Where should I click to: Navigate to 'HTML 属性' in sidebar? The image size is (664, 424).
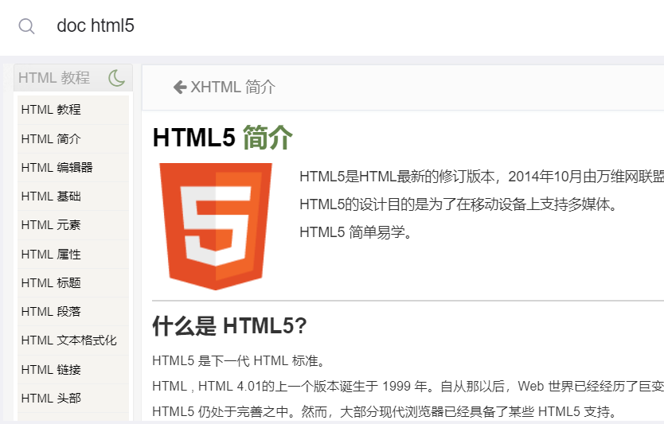pyautogui.click(x=72, y=255)
